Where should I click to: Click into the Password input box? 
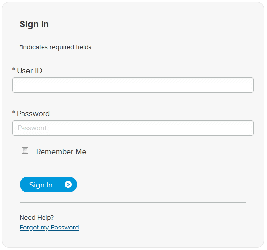point(133,128)
